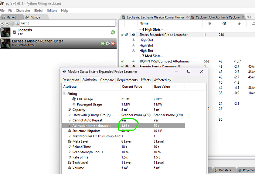This screenshot has width=255, height=174.
Task: Open the Editors menu
Action: tap(52, 11)
